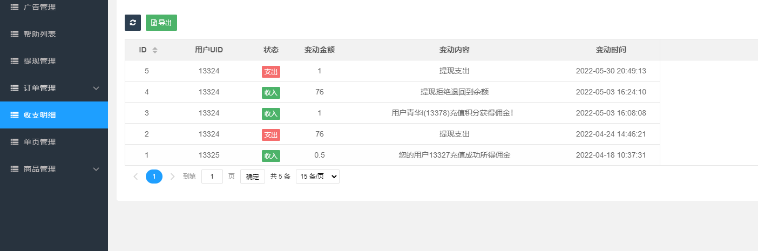Click the 状态 column header

tap(271, 50)
